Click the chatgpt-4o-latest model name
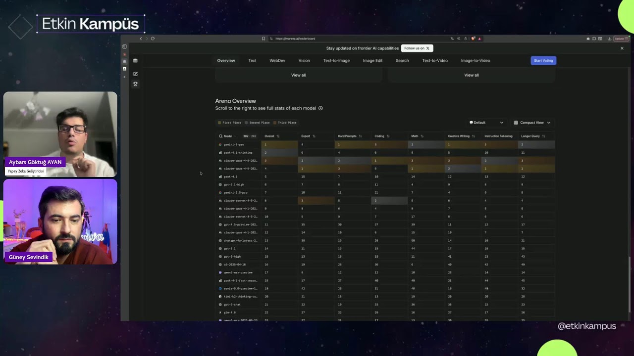 coord(240,240)
